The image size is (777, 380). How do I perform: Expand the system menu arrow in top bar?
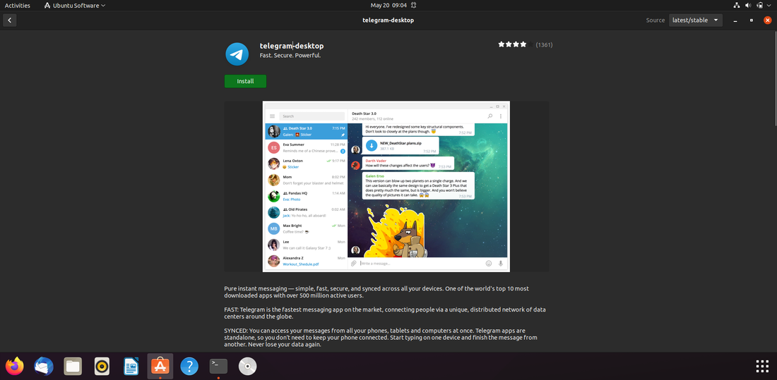point(770,6)
